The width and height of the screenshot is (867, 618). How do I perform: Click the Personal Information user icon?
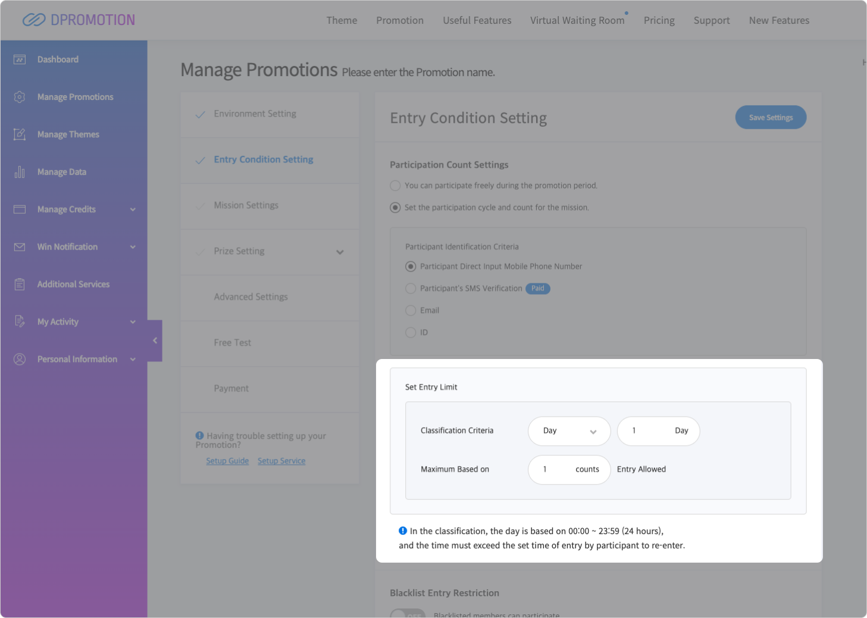(20, 360)
